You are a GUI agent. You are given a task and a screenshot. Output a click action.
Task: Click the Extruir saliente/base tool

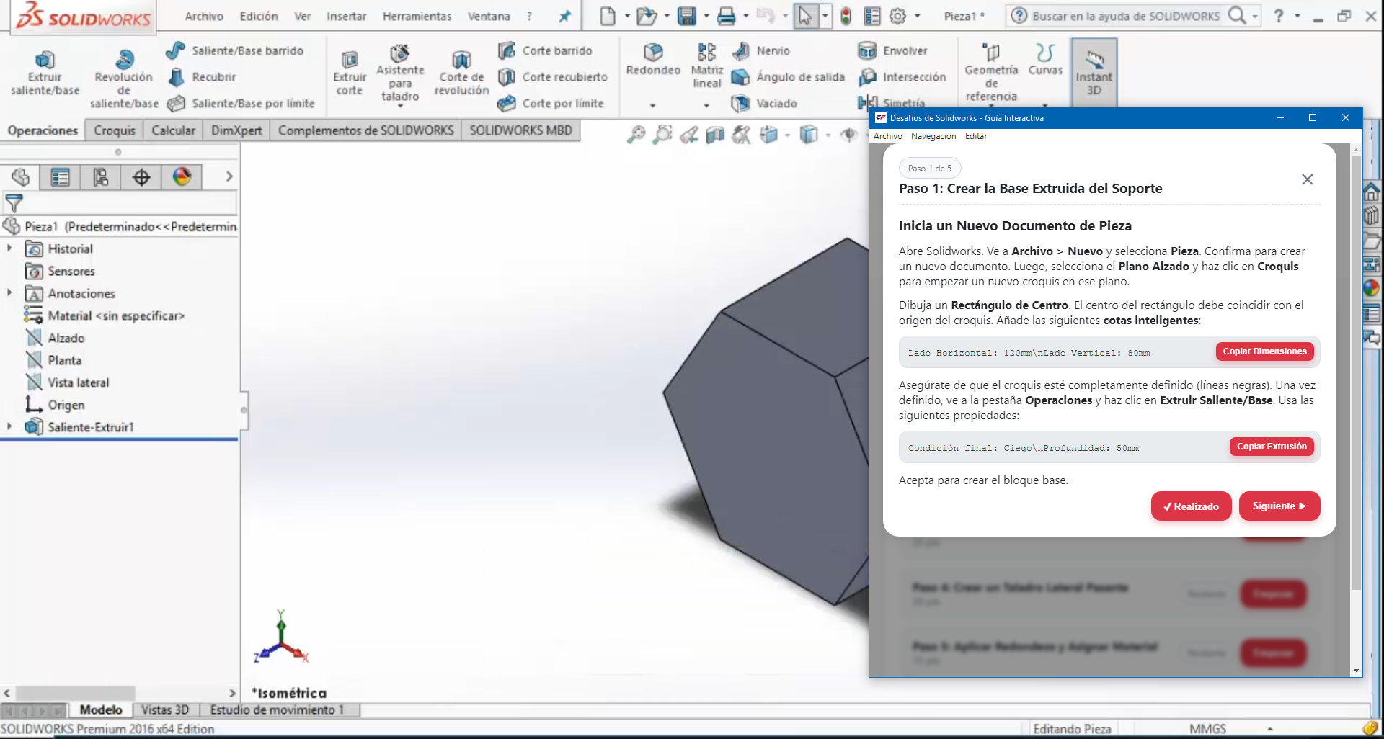pos(45,73)
